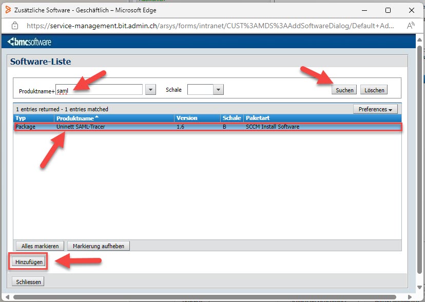This screenshot has height=302, width=425.
Task: Click the vertical scrollbar down arrow
Action: (x=419, y=287)
